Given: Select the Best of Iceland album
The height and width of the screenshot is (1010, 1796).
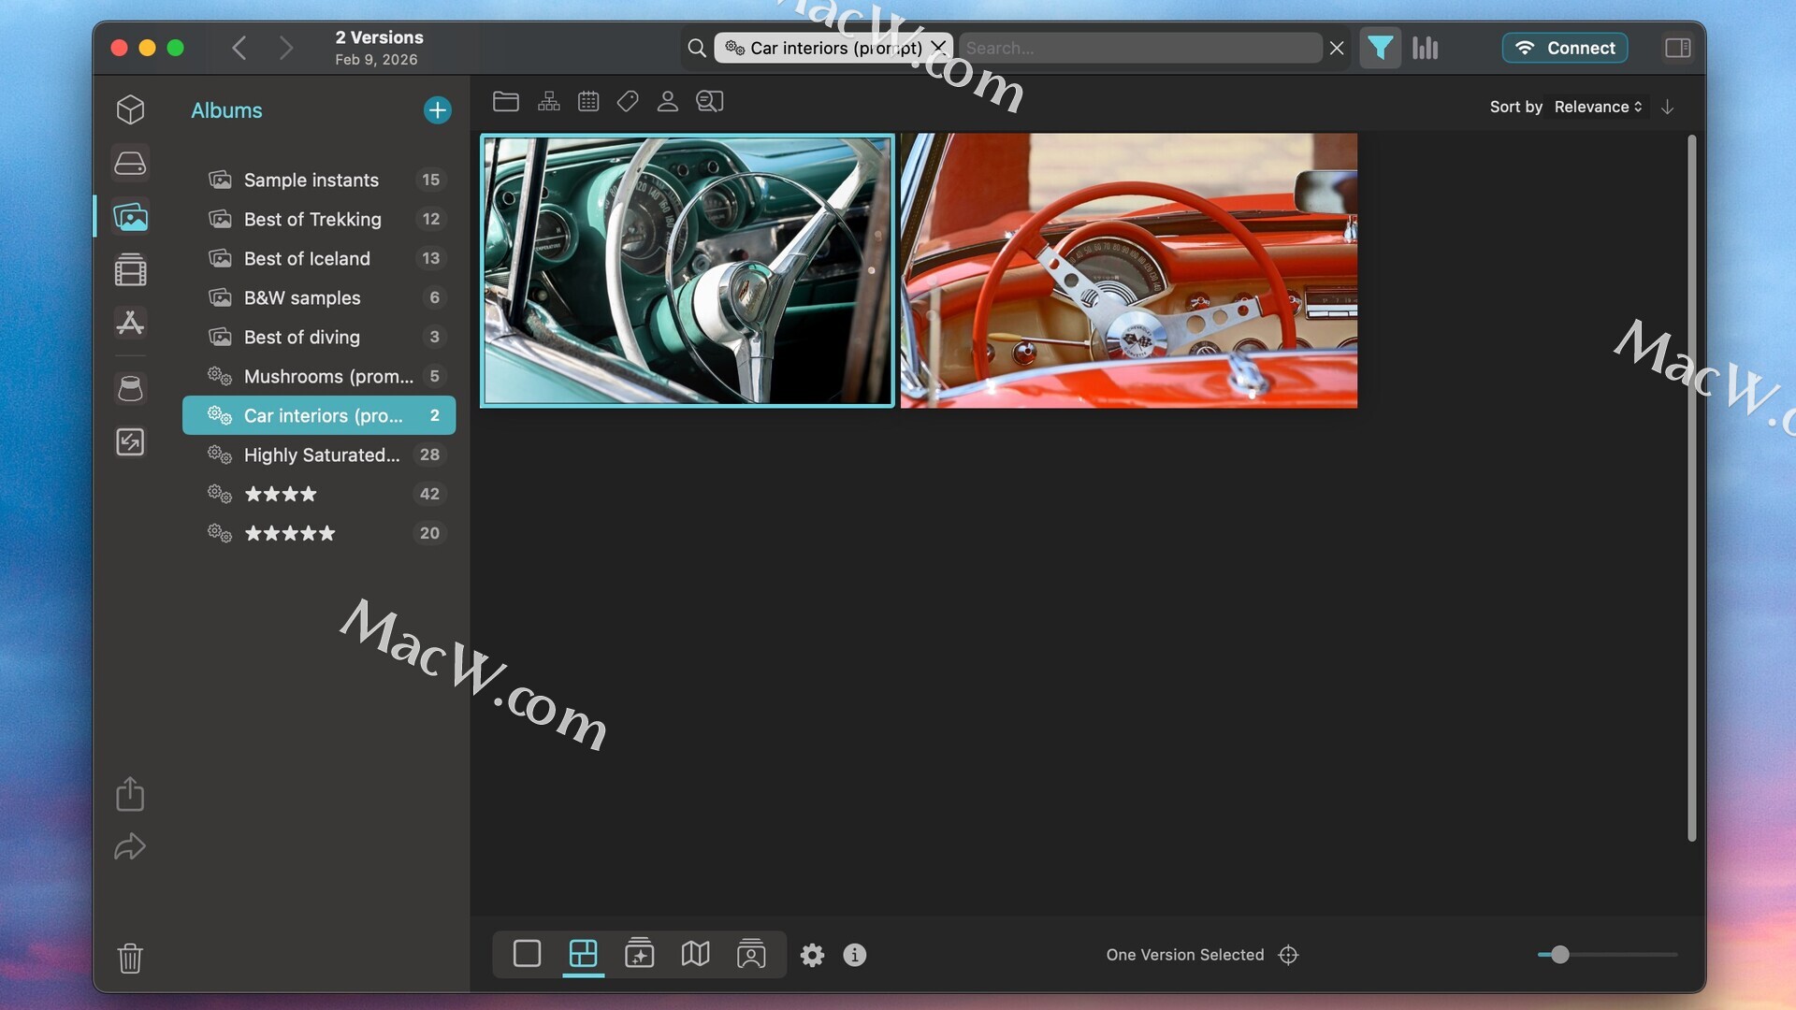Looking at the screenshot, I should [307, 258].
